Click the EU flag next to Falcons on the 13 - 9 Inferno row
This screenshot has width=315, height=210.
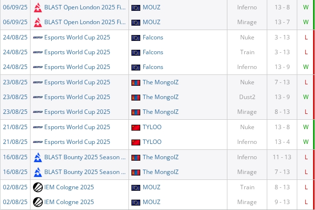click(136, 67)
